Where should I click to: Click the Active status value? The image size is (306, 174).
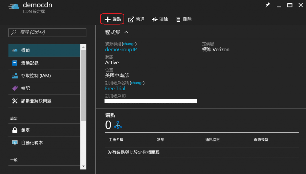point(112,63)
